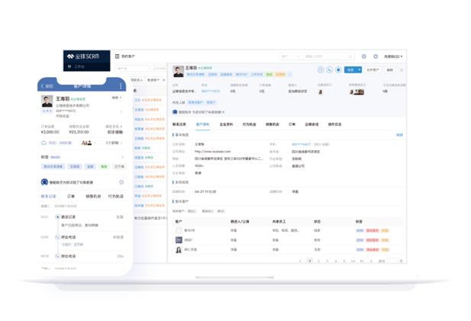
Task: Tap the 智能助手 robot icon on phone
Action: [x=44, y=182]
